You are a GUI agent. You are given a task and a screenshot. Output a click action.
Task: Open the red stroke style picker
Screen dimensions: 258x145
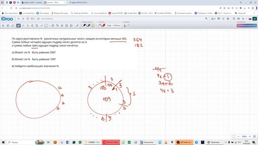click(x=102, y=25)
